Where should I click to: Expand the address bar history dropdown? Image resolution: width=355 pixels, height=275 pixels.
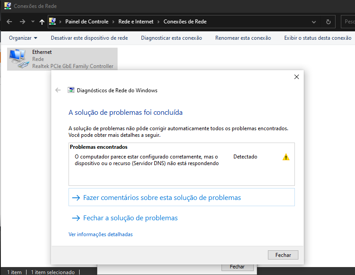pos(314,22)
